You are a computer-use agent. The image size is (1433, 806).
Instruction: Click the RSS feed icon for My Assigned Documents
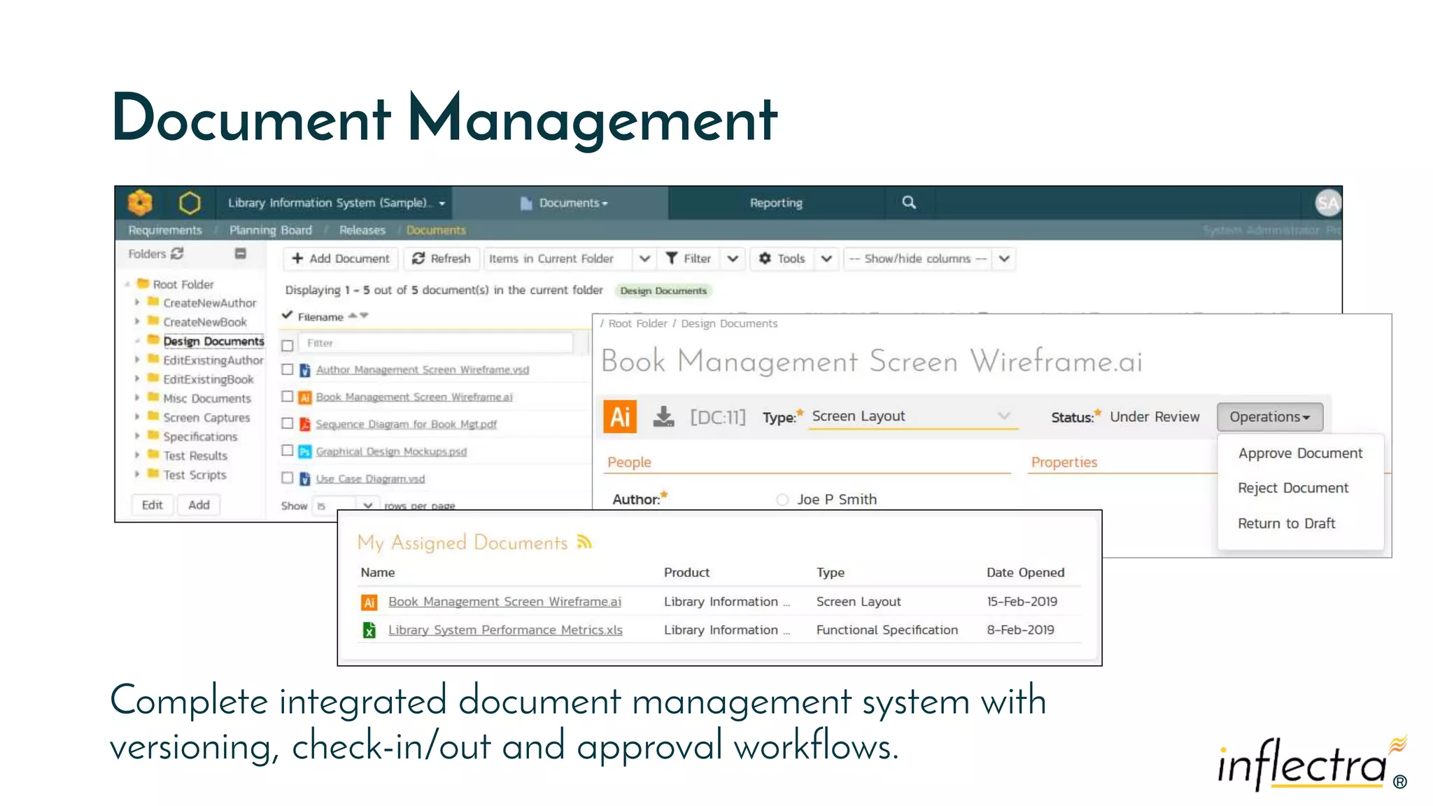(584, 542)
